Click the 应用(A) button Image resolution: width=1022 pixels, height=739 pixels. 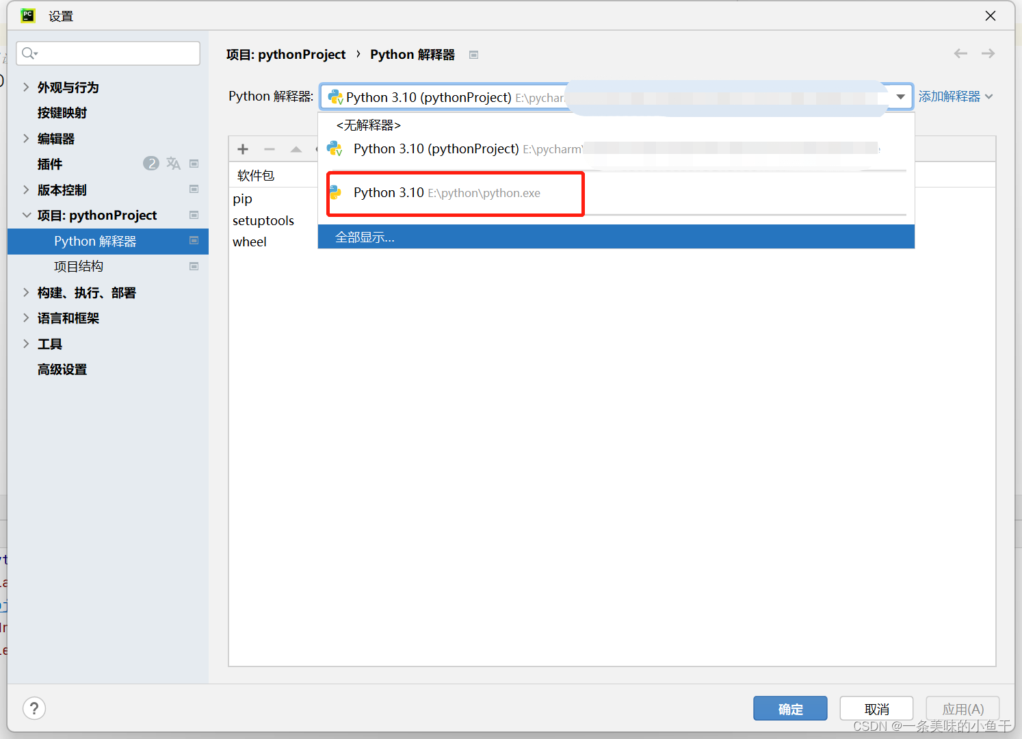tap(962, 708)
